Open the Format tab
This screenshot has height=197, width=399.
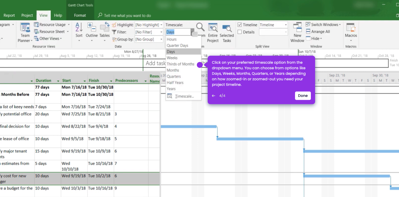pos(80,15)
